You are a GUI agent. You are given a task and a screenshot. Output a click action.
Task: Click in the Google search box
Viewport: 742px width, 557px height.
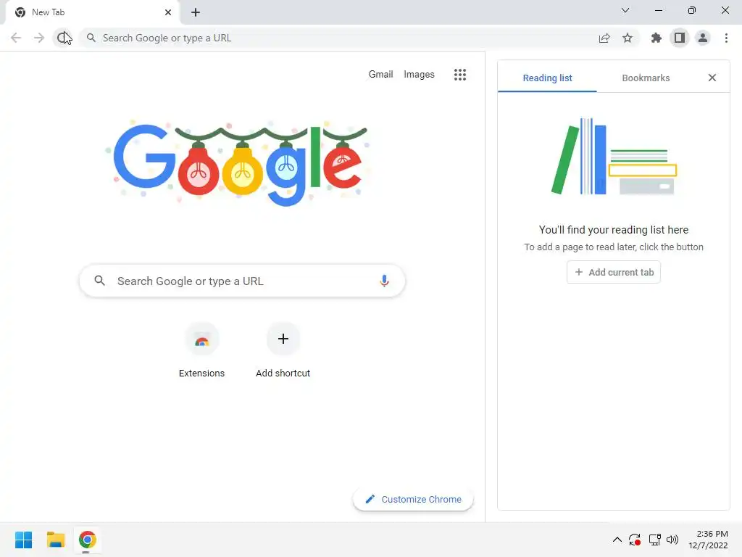pyautogui.click(x=242, y=281)
